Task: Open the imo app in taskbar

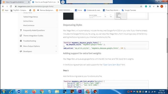Action: pyautogui.click(x=19, y=92)
